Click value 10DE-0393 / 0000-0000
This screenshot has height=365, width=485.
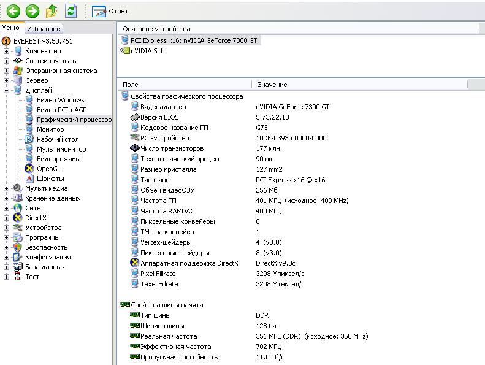(291, 138)
